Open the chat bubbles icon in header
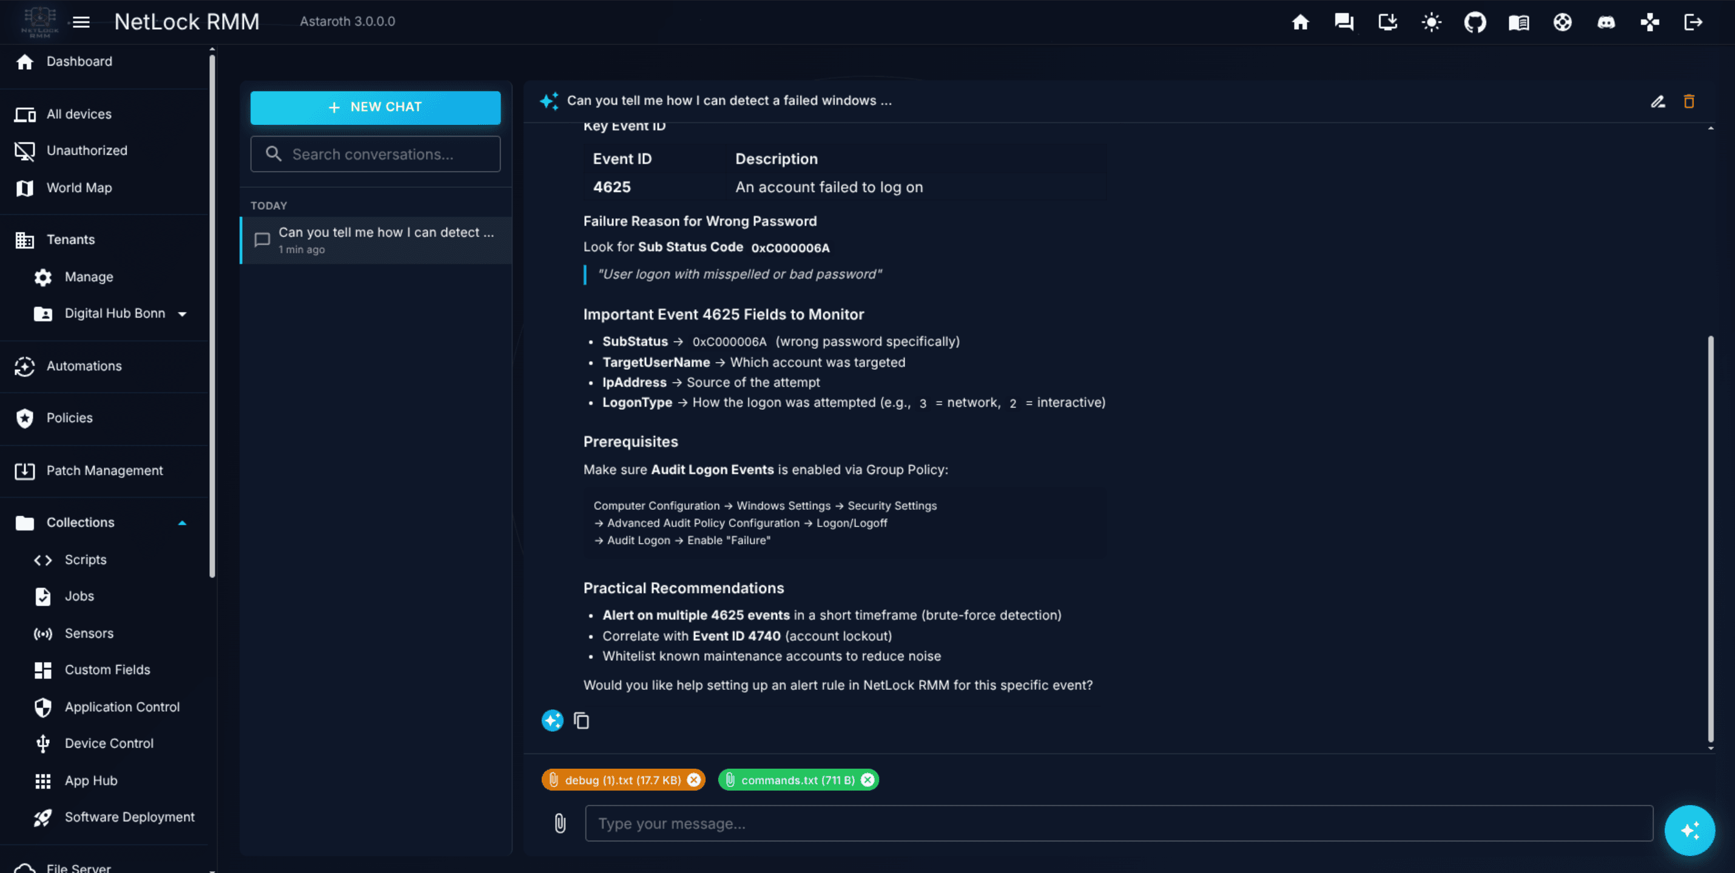Viewport: 1735px width, 873px height. (x=1344, y=22)
